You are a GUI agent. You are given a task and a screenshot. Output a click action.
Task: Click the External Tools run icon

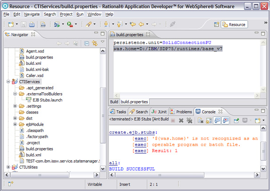(x=70, y=24)
